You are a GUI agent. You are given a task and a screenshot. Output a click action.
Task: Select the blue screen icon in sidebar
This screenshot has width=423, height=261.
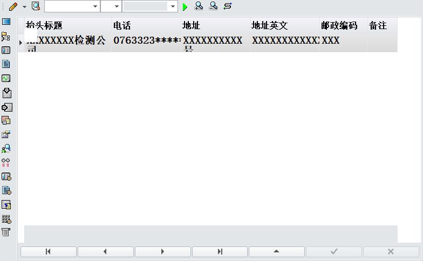tap(6, 22)
